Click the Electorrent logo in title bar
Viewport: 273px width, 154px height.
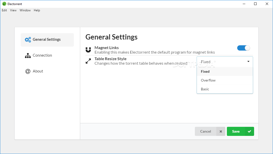pos(4,4)
